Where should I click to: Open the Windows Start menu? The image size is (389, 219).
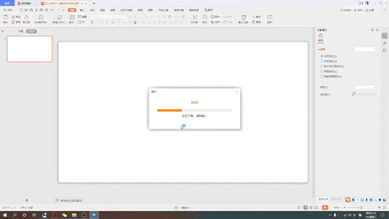5,215
